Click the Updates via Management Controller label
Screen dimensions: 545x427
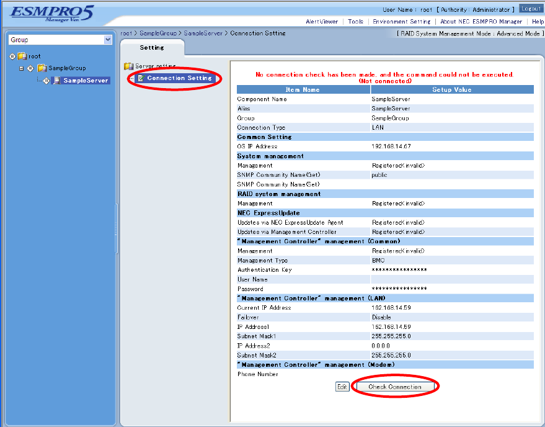coord(286,232)
